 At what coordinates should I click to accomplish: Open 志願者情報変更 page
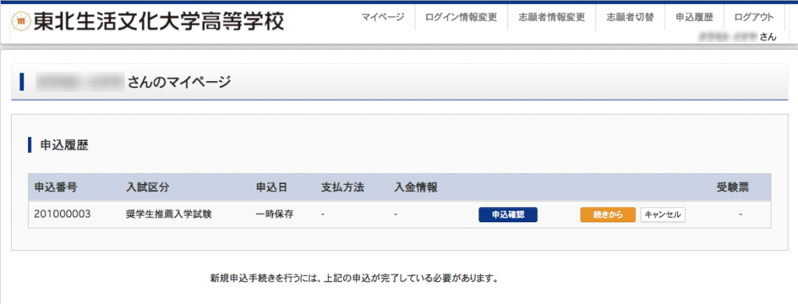coord(552,17)
